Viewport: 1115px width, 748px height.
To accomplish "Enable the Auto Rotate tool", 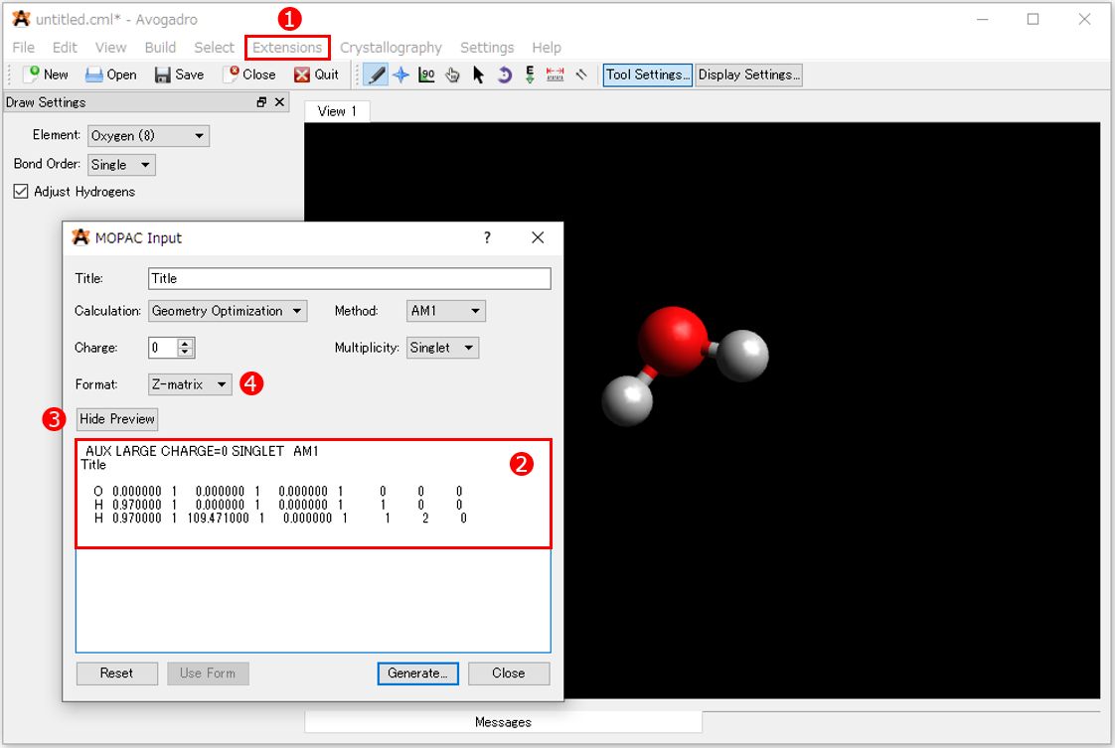I will (x=504, y=74).
